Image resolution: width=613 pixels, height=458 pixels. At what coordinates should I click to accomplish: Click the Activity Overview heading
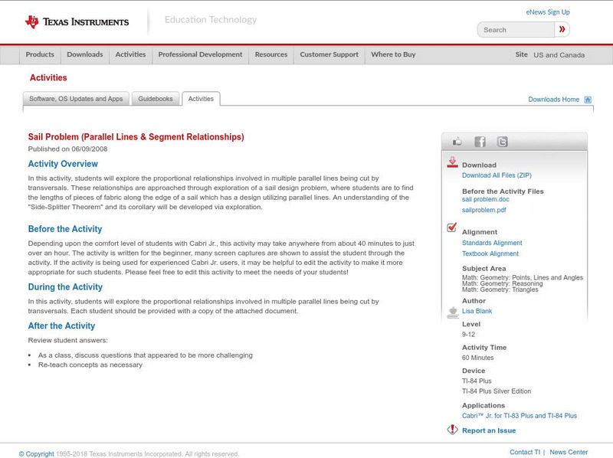(x=63, y=164)
